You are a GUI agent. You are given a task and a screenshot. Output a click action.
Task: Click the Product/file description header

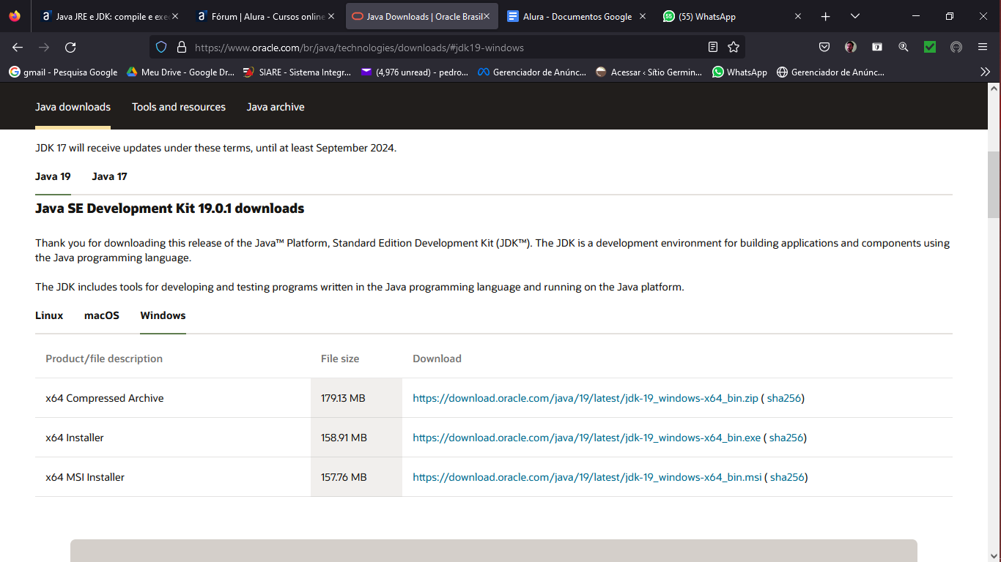104,359
